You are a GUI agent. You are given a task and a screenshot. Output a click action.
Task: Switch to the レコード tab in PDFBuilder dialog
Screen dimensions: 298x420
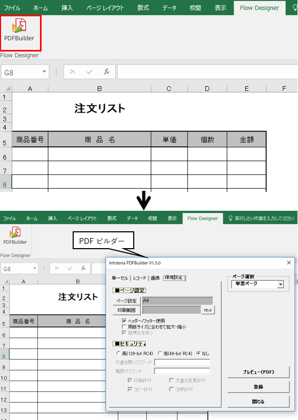(140, 278)
